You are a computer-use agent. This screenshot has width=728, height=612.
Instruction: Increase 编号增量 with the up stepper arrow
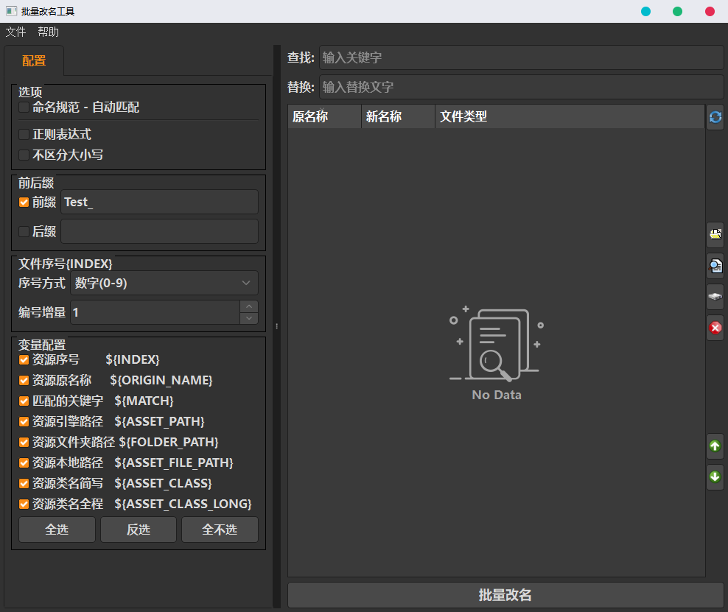pyautogui.click(x=249, y=307)
